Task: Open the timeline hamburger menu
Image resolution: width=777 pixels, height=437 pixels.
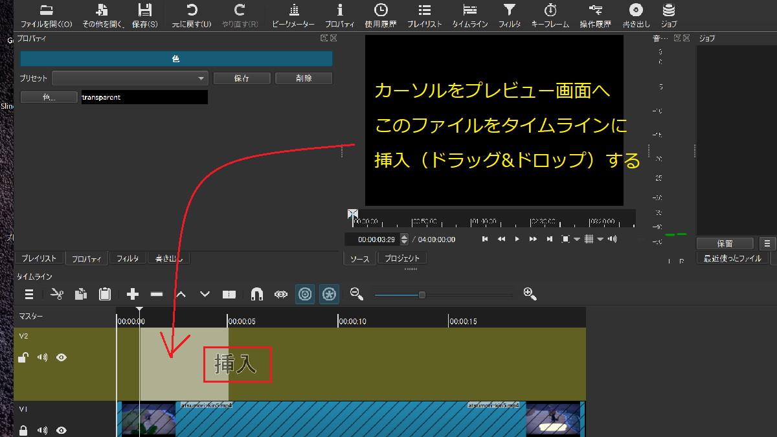Action: coord(28,294)
